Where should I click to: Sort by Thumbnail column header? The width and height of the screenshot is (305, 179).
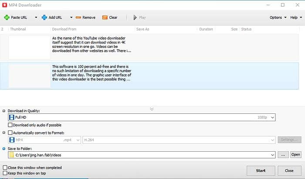(18, 29)
